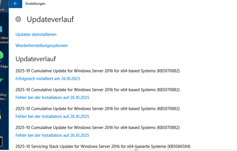Click the last failed KB5070882 update title
Screen dimensions: 237x151
pyautogui.click(x=97, y=127)
